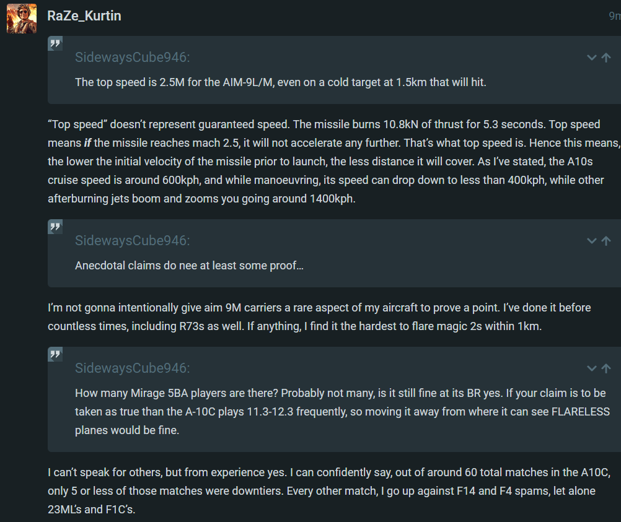Click the italic "if" in the top speed paragraph
The height and width of the screenshot is (522, 621).
pos(87,143)
